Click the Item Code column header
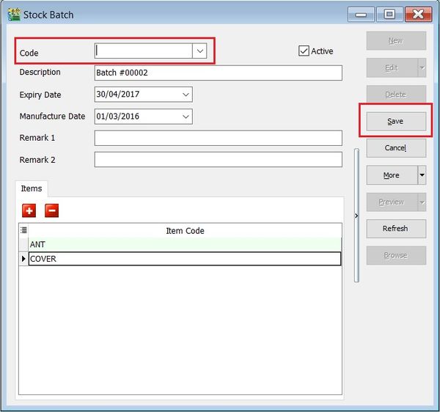 pos(185,230)
